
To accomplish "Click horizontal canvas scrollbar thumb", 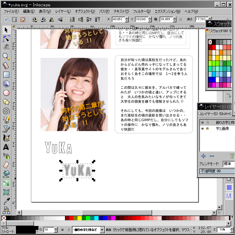I will 117,212.
